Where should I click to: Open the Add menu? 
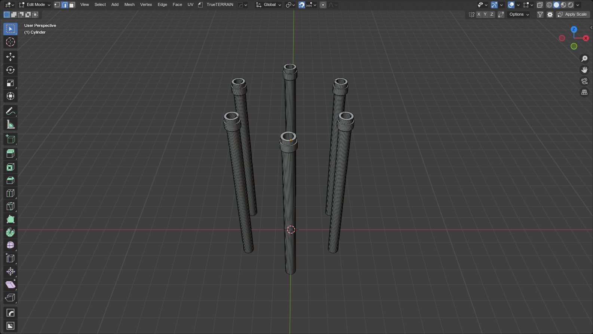pos(115,5)
